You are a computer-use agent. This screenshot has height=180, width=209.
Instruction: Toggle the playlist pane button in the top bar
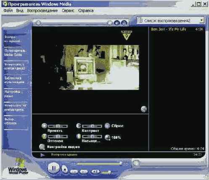click(x=124, y=23)
